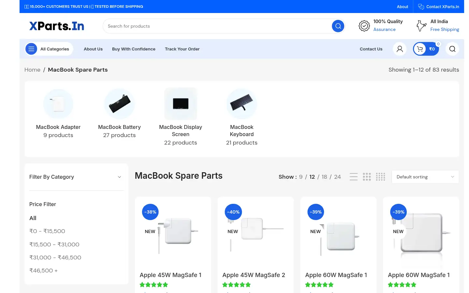The width and height of the screenshot is (469, 293).
Task: Show 9 products per page
Action: pos(301,177)
